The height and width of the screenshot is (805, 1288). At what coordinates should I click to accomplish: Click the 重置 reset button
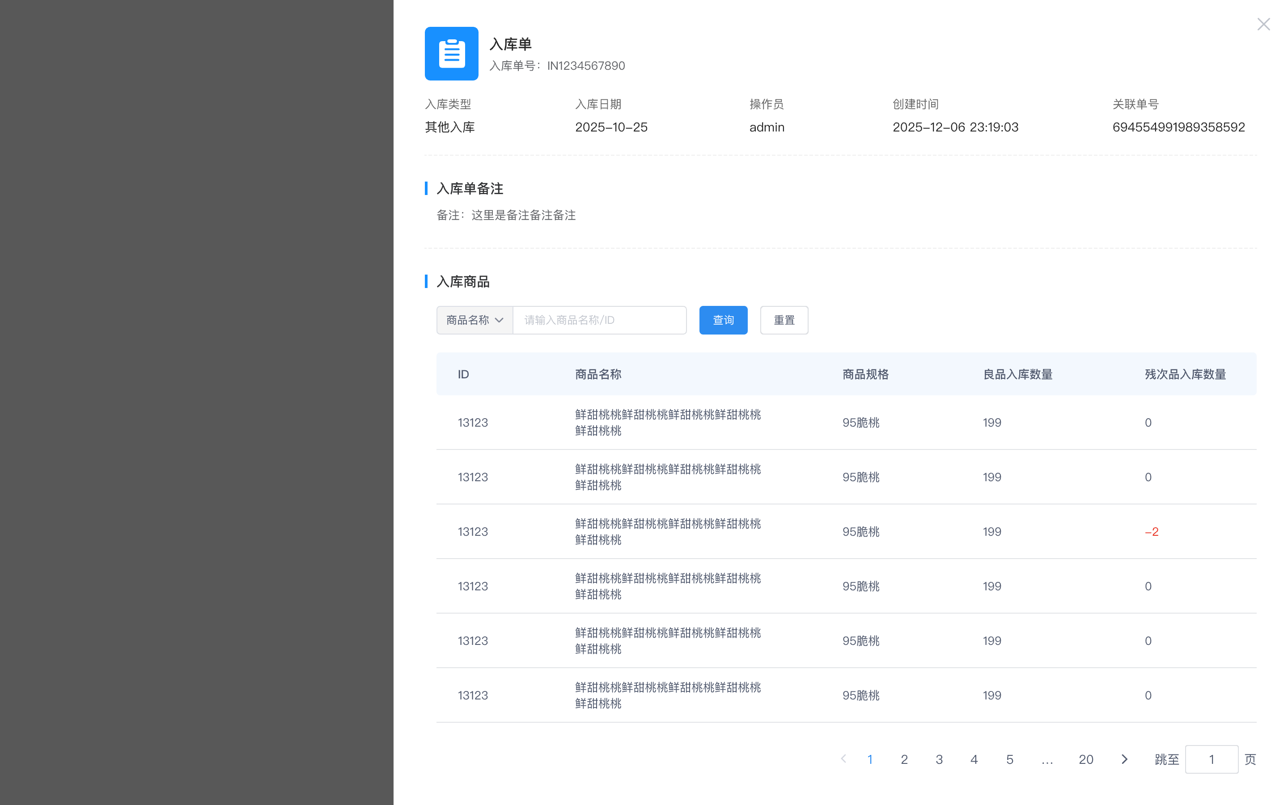(x=784, y=320)
